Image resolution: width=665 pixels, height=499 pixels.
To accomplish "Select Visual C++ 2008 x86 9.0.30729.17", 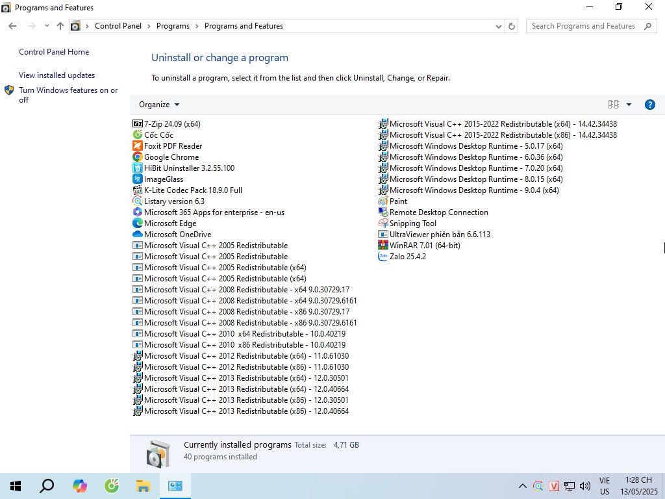I will coord(242,312).
